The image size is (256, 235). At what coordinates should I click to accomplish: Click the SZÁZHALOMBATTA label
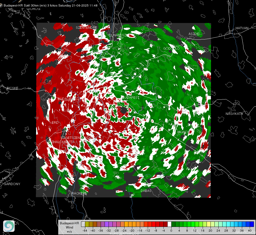click(x=60, y=142)
